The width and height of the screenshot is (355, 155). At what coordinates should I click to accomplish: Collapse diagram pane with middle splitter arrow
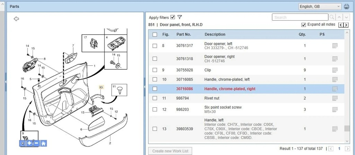point(145,86)
